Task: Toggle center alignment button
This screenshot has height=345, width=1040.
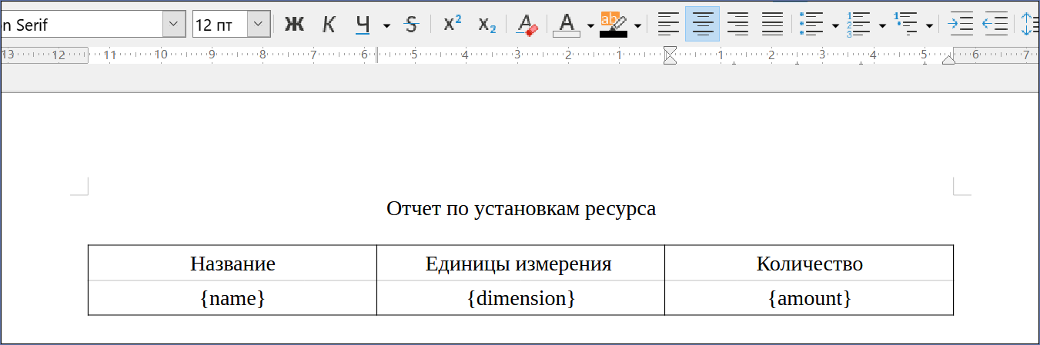Action: click(702, 25)
